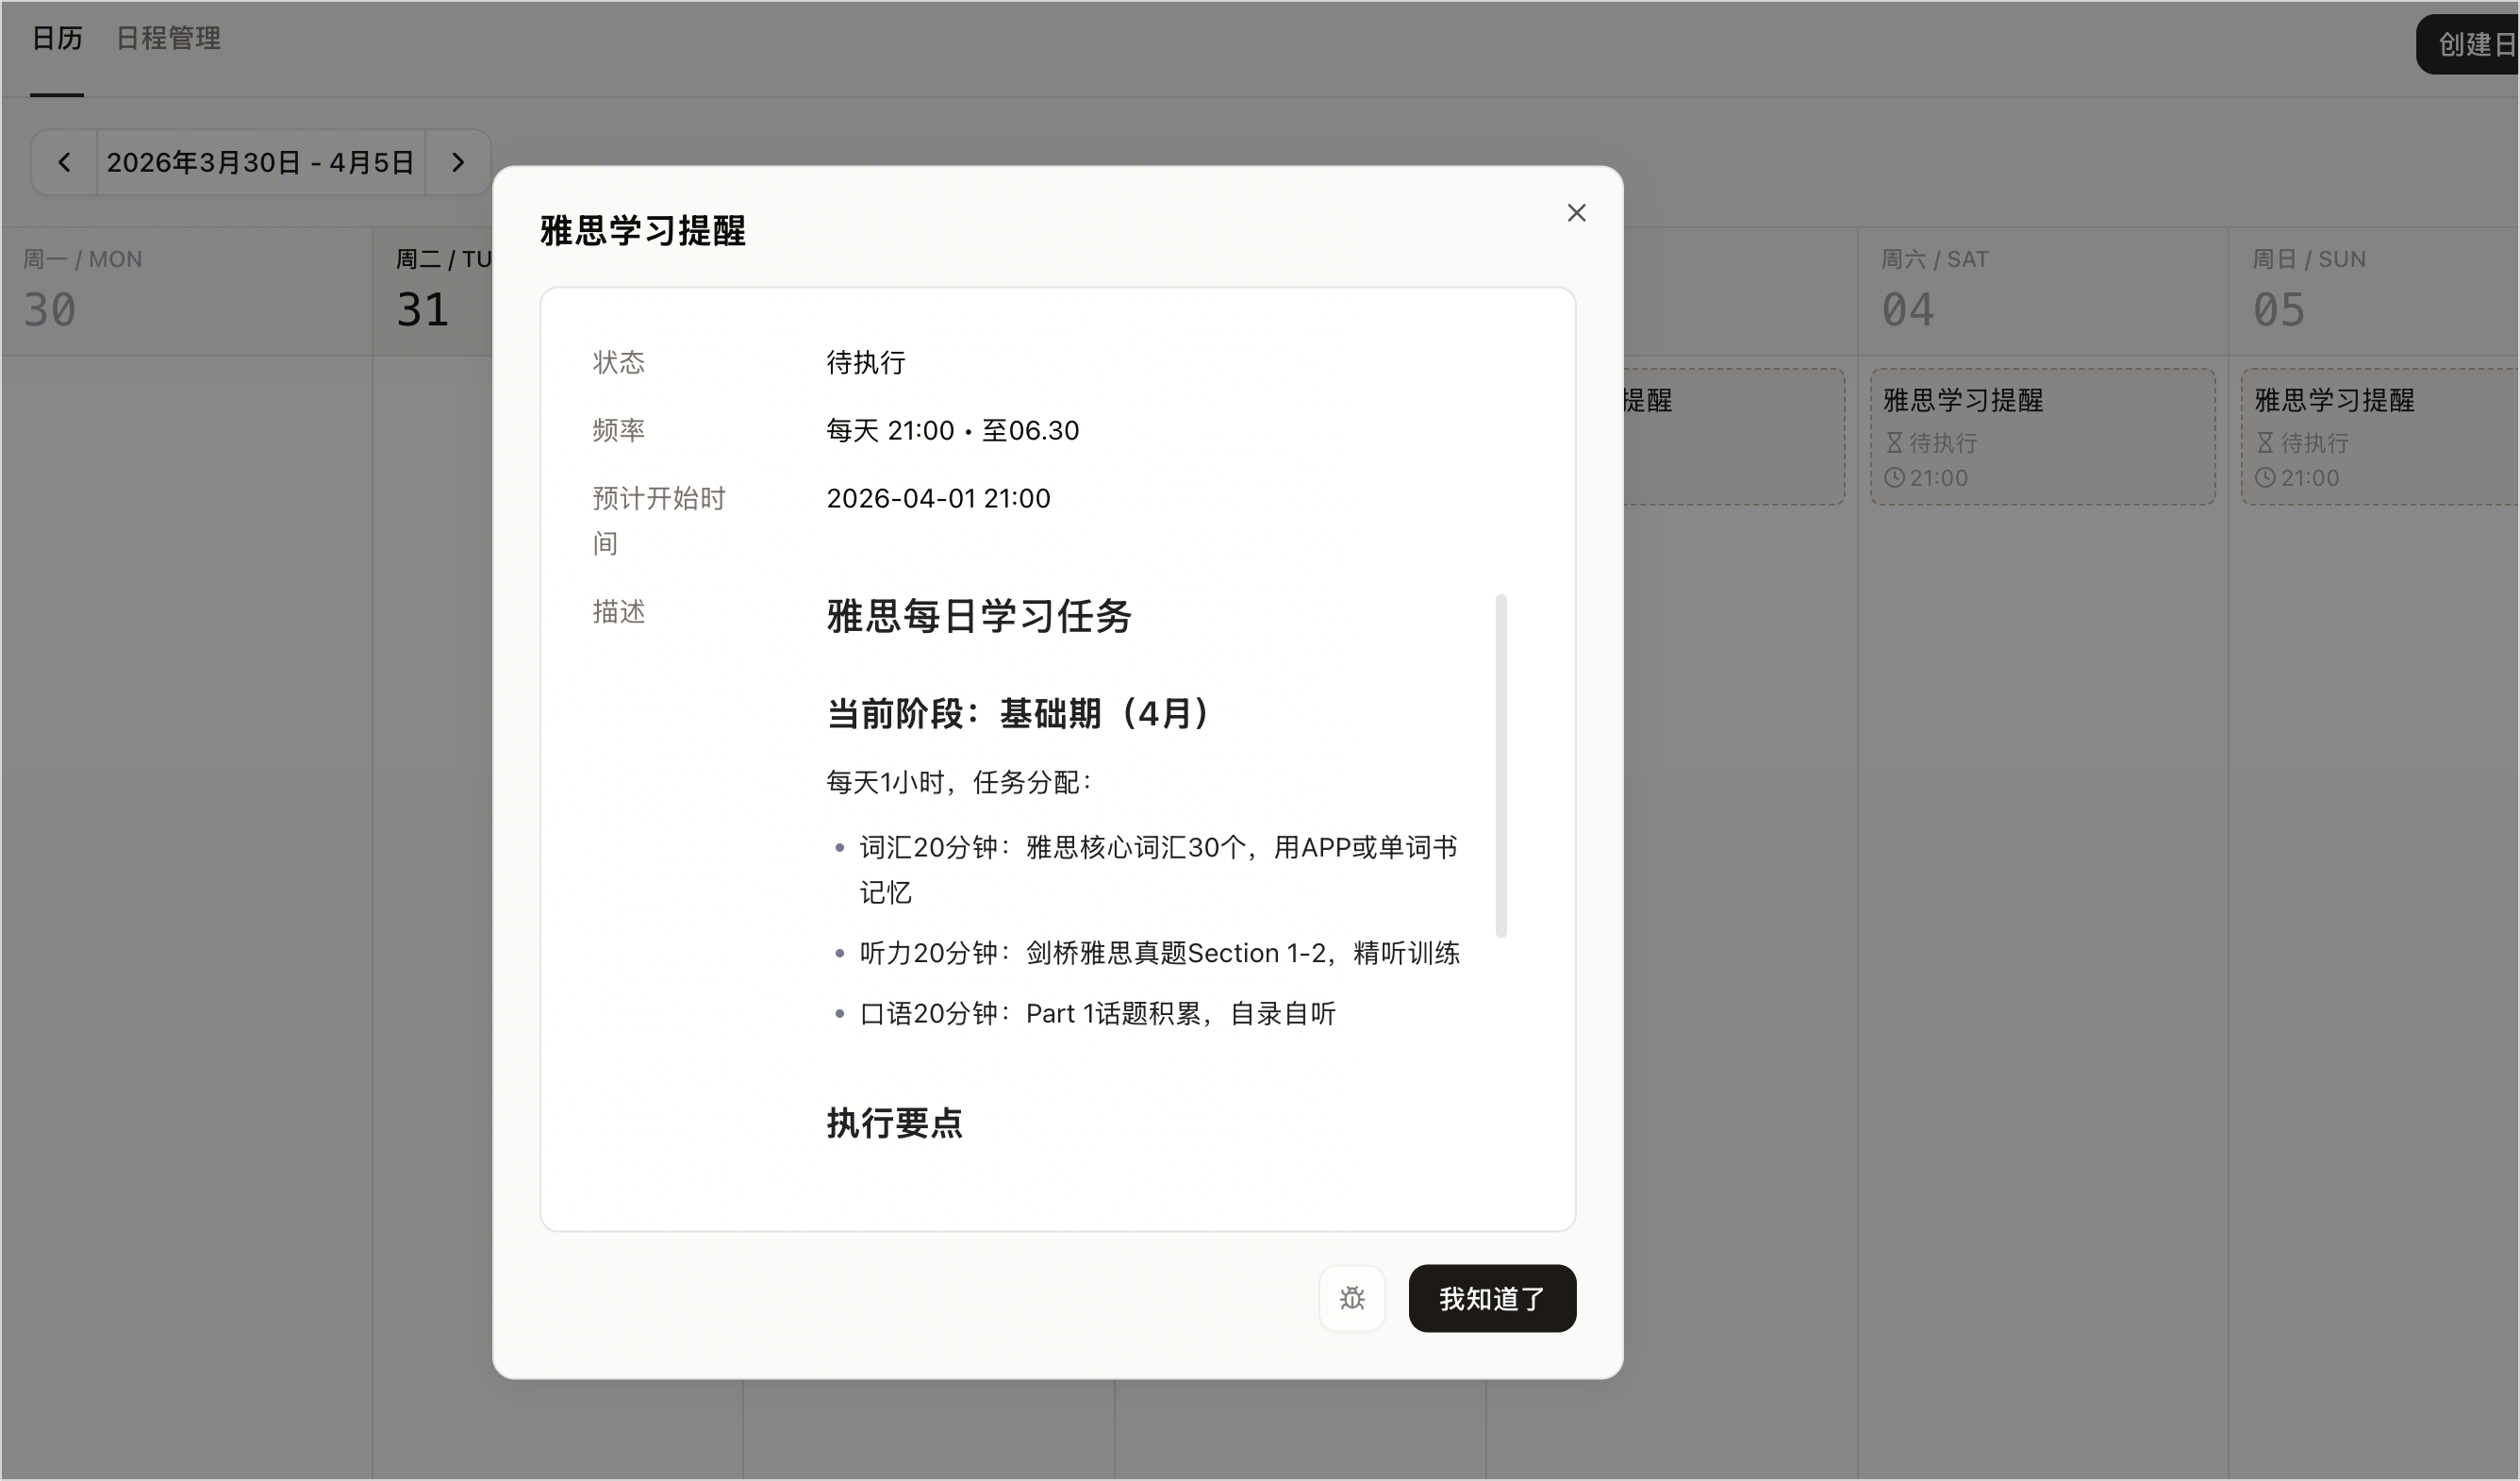Go to previous week with left chevron
Viewport: 2520px width, 1481px height.
tap(64, 162)
